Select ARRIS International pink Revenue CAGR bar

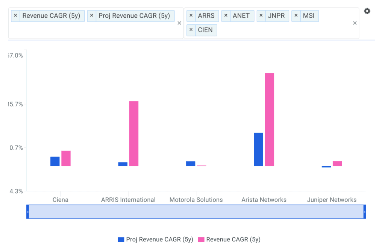(134, 134)
